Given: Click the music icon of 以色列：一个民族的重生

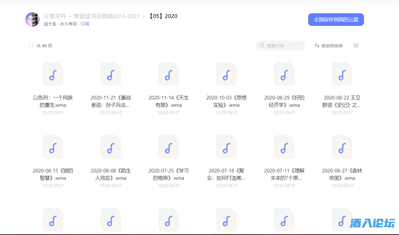Looking at the screenshot, I should click(x=53, y=74).
